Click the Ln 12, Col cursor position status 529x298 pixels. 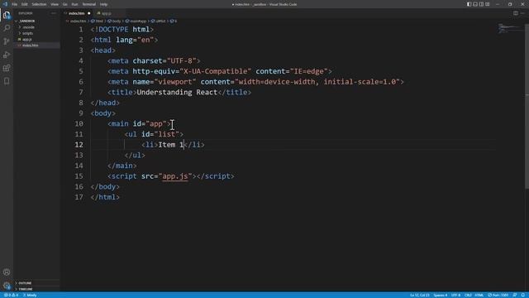[x=420, y=296]
